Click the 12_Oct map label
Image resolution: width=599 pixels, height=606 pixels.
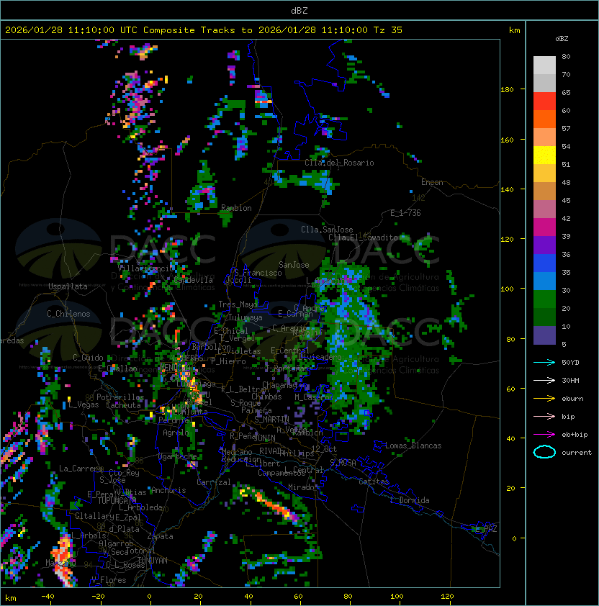point(324,449)
